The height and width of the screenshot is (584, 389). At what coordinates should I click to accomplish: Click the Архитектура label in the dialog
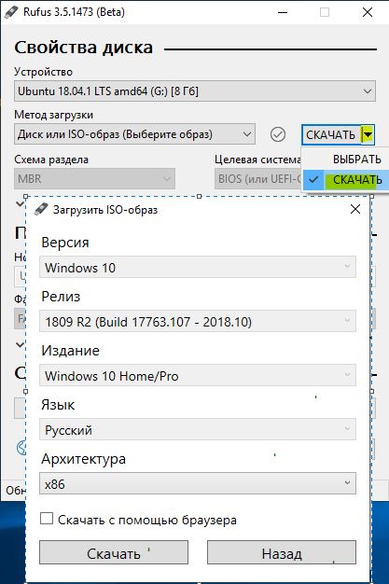tap(83, 459)
